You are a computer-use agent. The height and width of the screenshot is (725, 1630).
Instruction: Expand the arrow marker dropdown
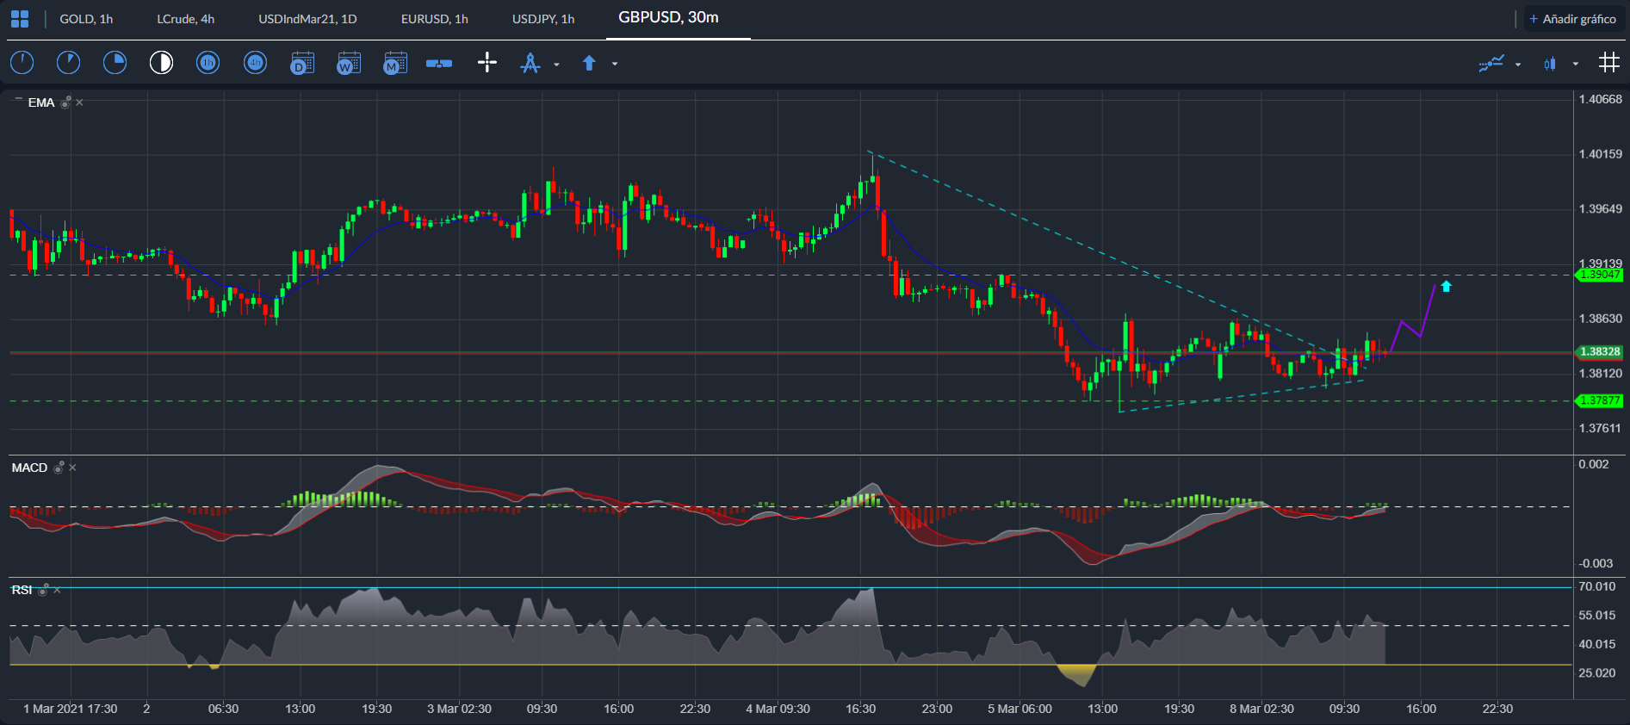tap(615, 64)
